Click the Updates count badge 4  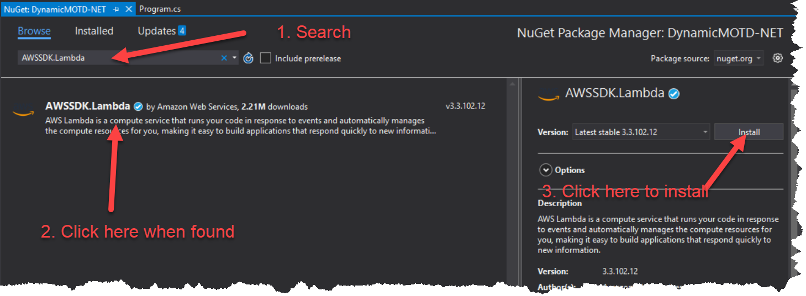coord(182,31)
